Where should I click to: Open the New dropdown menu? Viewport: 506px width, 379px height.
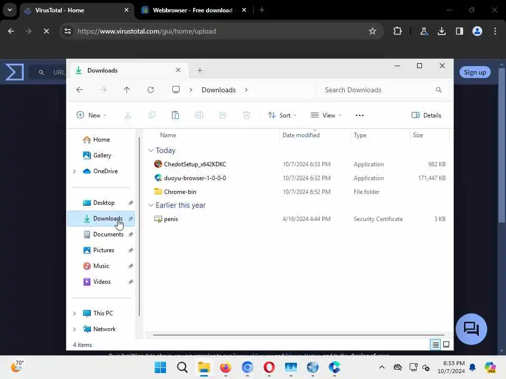point(91,115)
